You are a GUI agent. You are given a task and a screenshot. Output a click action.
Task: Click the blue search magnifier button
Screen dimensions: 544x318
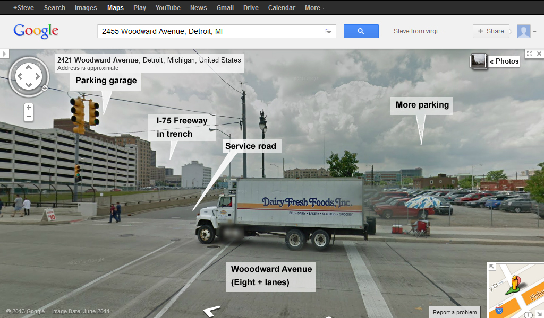[x=361, y=31]
